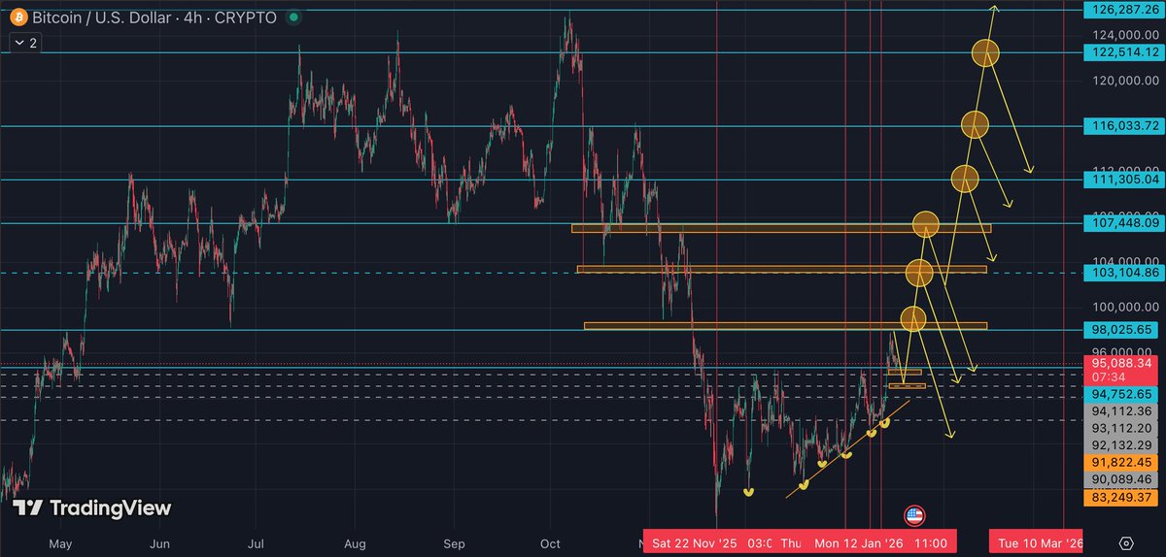Click the Jul label on time axis
1166x557 pixels.
[257, 542]
